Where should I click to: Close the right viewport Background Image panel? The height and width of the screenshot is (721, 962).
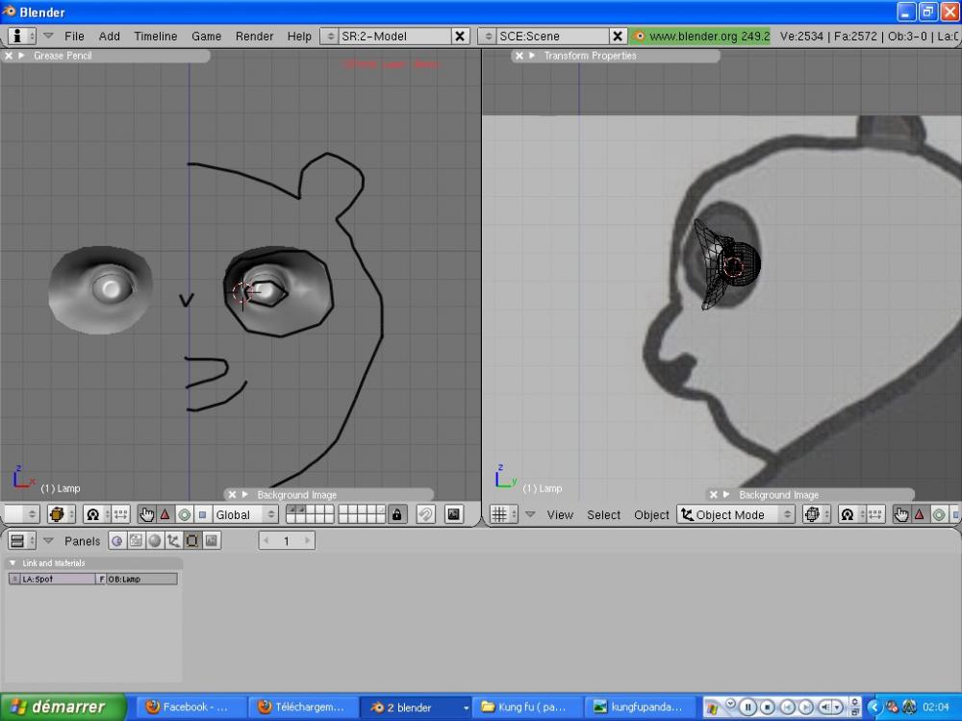[714, 495]
